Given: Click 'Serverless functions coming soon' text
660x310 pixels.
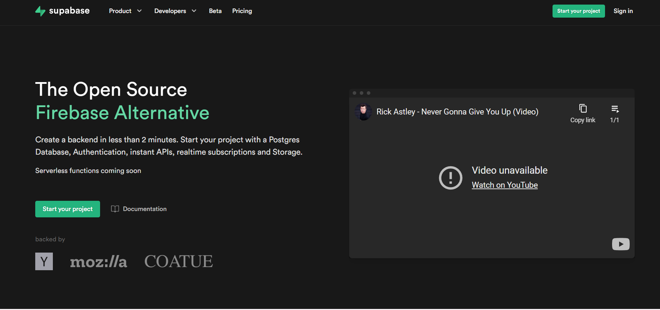Looking at the screenshot, I should pyautogui.click(x=88, y=171).
